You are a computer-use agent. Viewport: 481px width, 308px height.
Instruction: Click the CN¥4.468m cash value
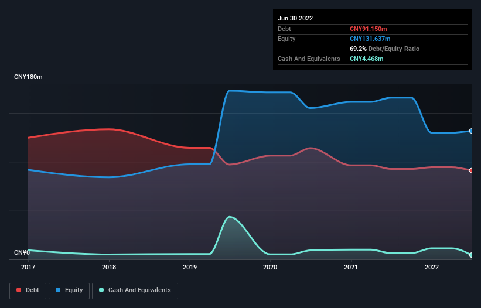click(367, 59)
